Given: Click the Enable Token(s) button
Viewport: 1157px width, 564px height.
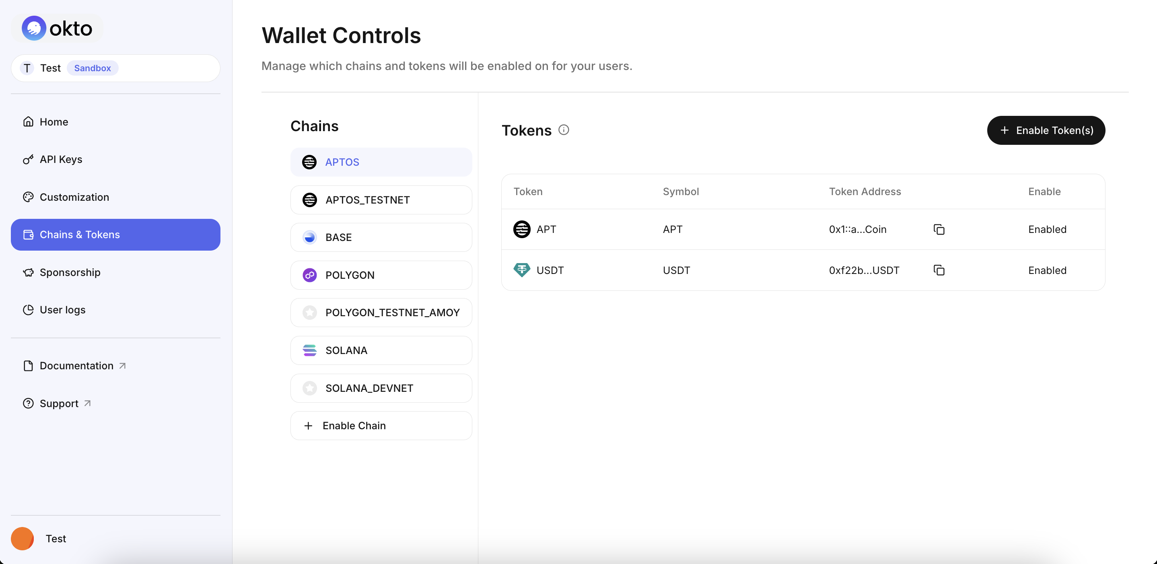Looking at the screenshot, I should (1046, 130).
